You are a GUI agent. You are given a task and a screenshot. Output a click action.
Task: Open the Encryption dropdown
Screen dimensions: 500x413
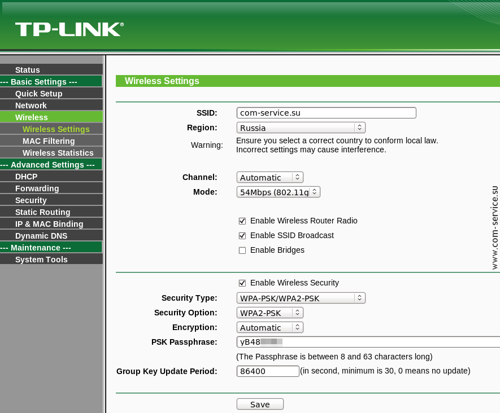[269, 327]
